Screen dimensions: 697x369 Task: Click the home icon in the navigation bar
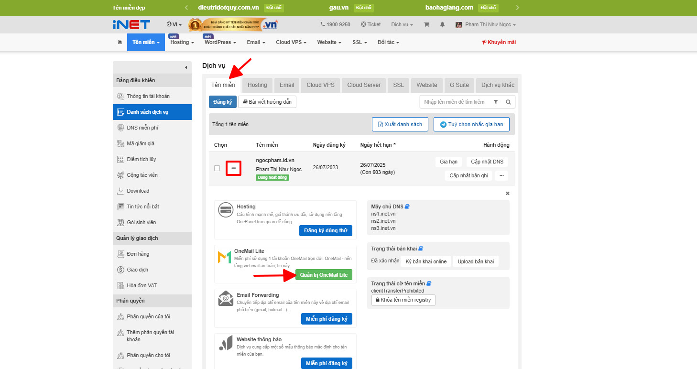(119, 42)
